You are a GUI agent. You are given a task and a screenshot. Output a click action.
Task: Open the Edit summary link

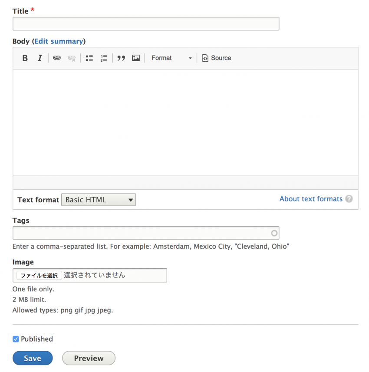pyautogui.click(x=59, y=41)
